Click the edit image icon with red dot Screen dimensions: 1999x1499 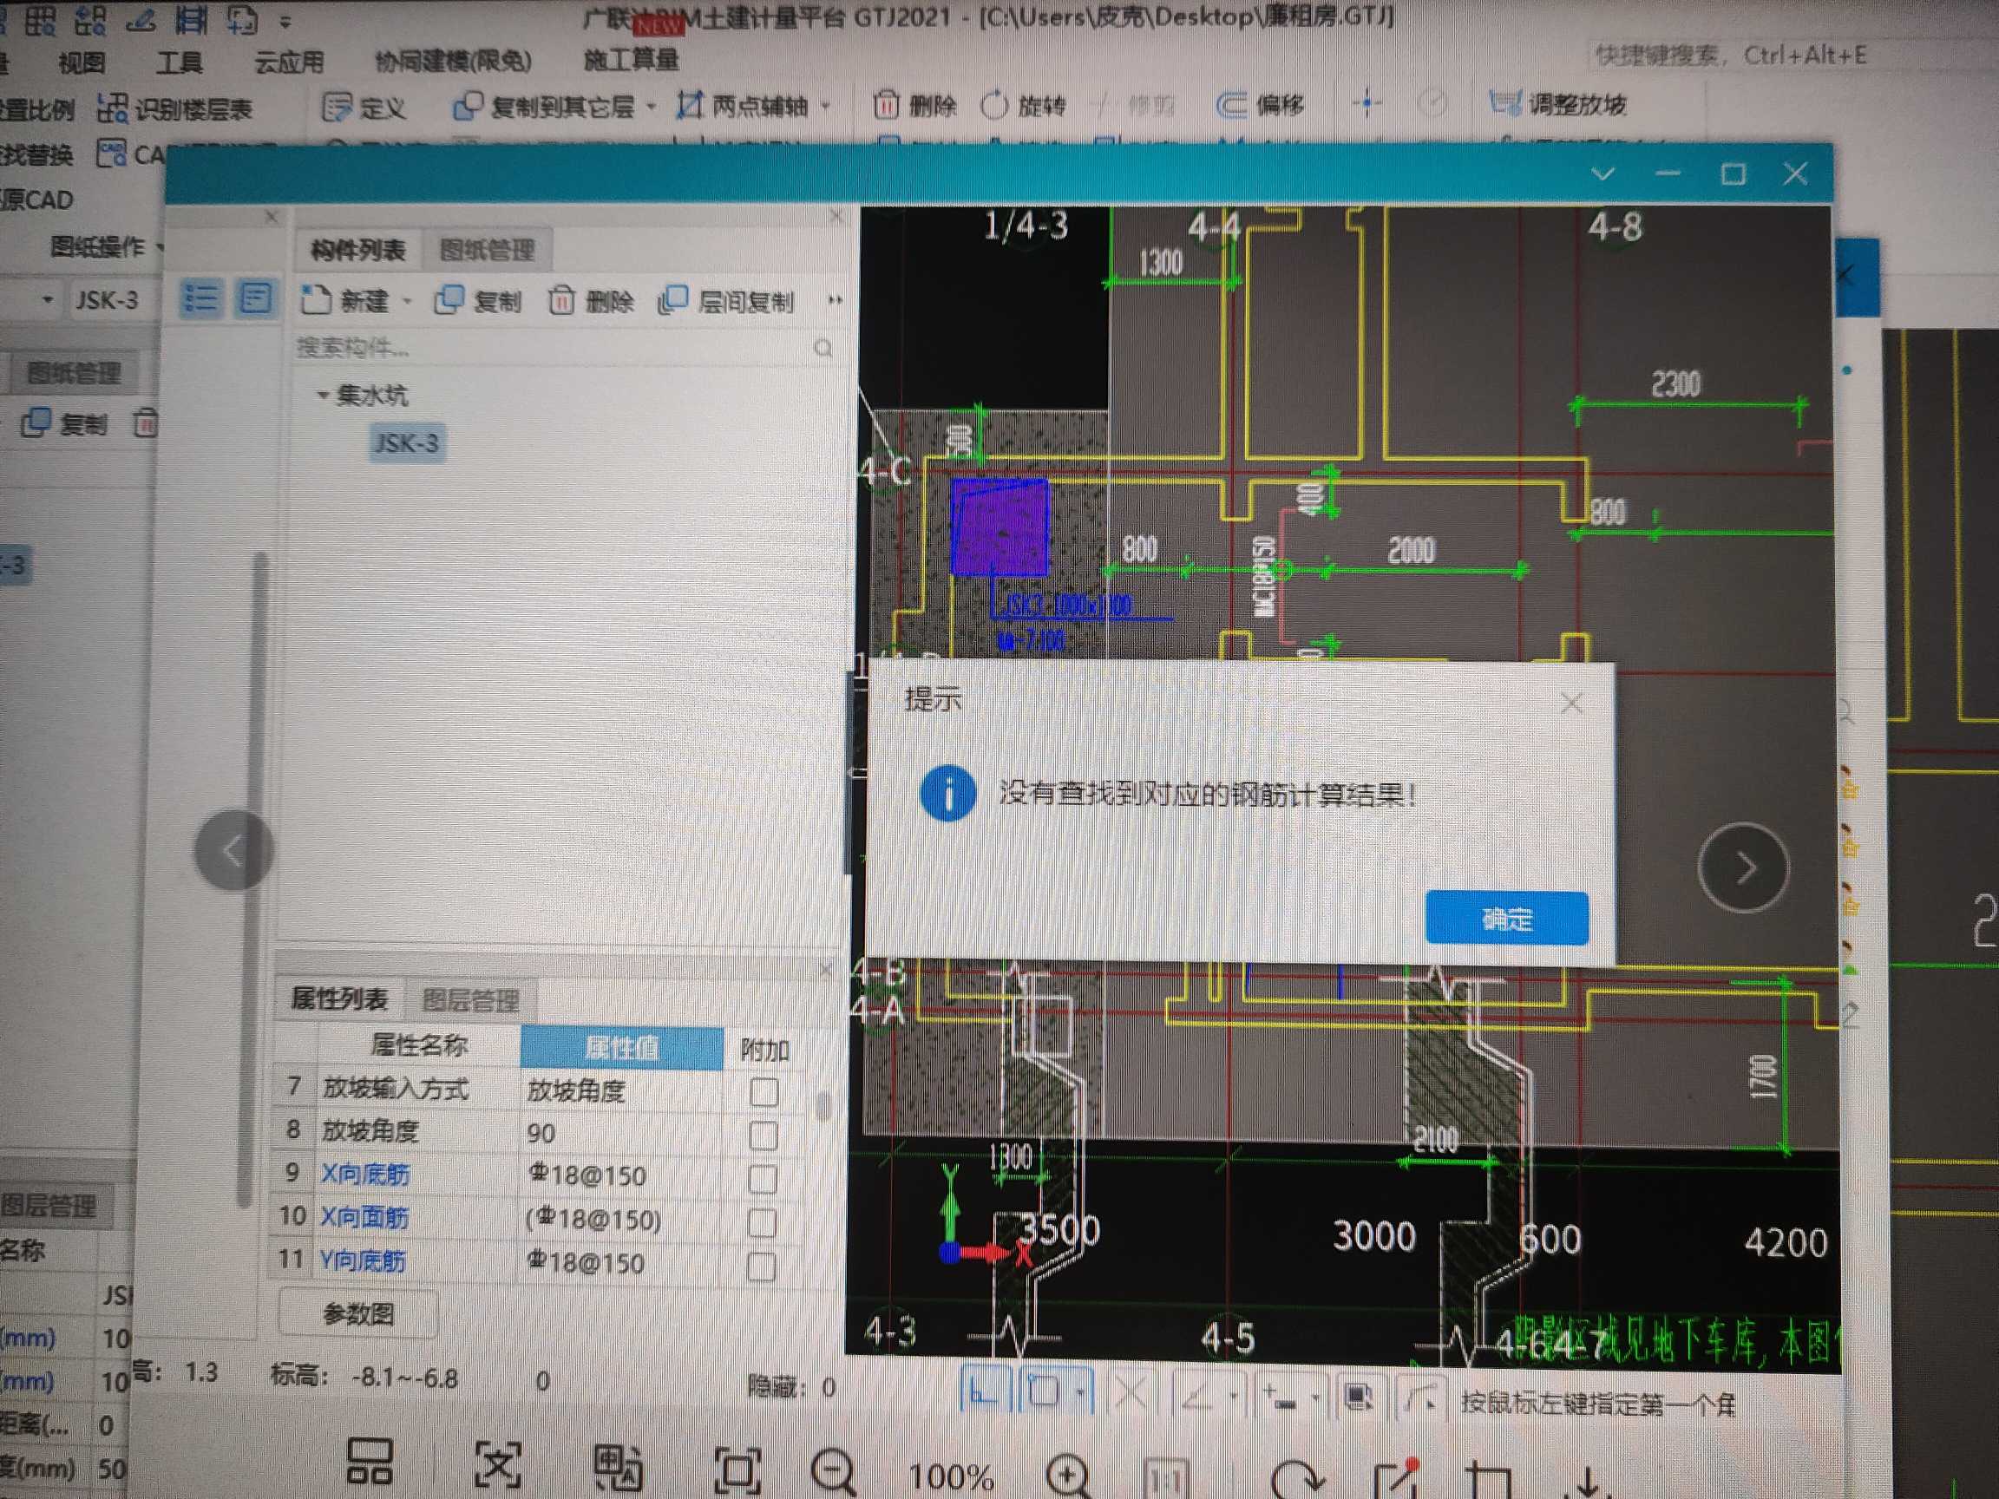(1397, 1479)
